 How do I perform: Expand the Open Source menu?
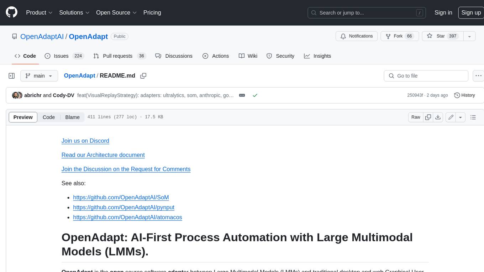tap(116, 12)
